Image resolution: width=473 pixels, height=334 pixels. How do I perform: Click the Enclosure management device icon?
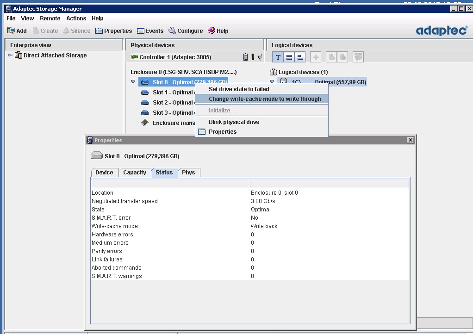coord(145,123)
